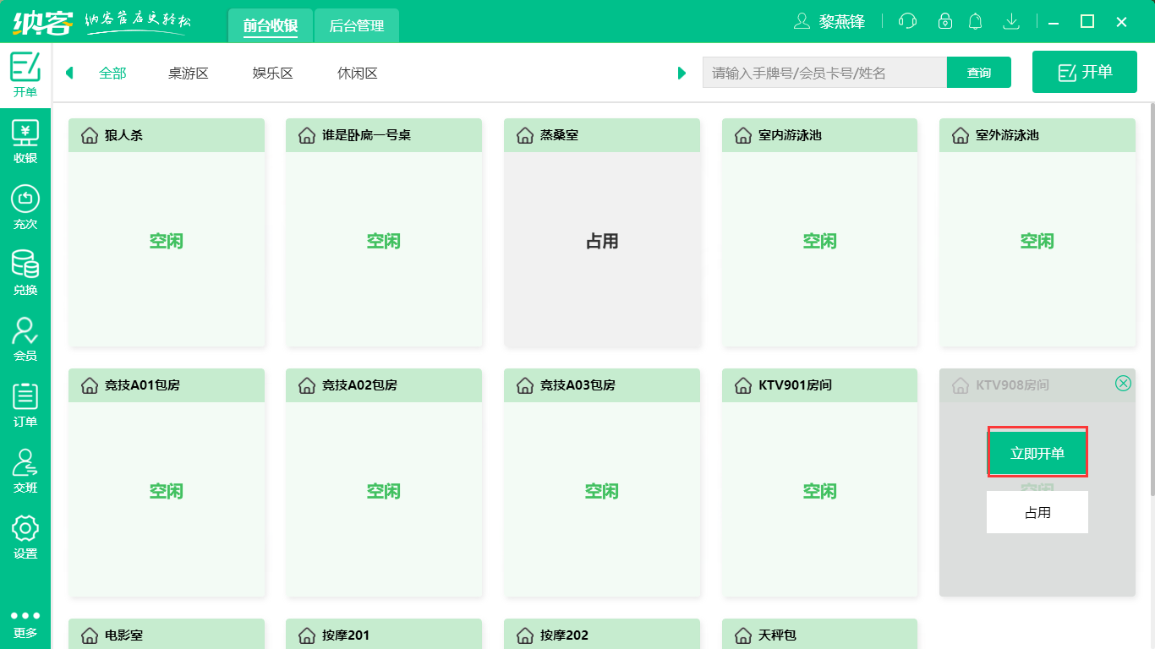The image size is (1155, 649).
Task: Click the green 开单 button top right
Action: 1084,72
